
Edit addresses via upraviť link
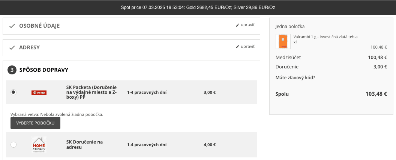tap(248, 46)
